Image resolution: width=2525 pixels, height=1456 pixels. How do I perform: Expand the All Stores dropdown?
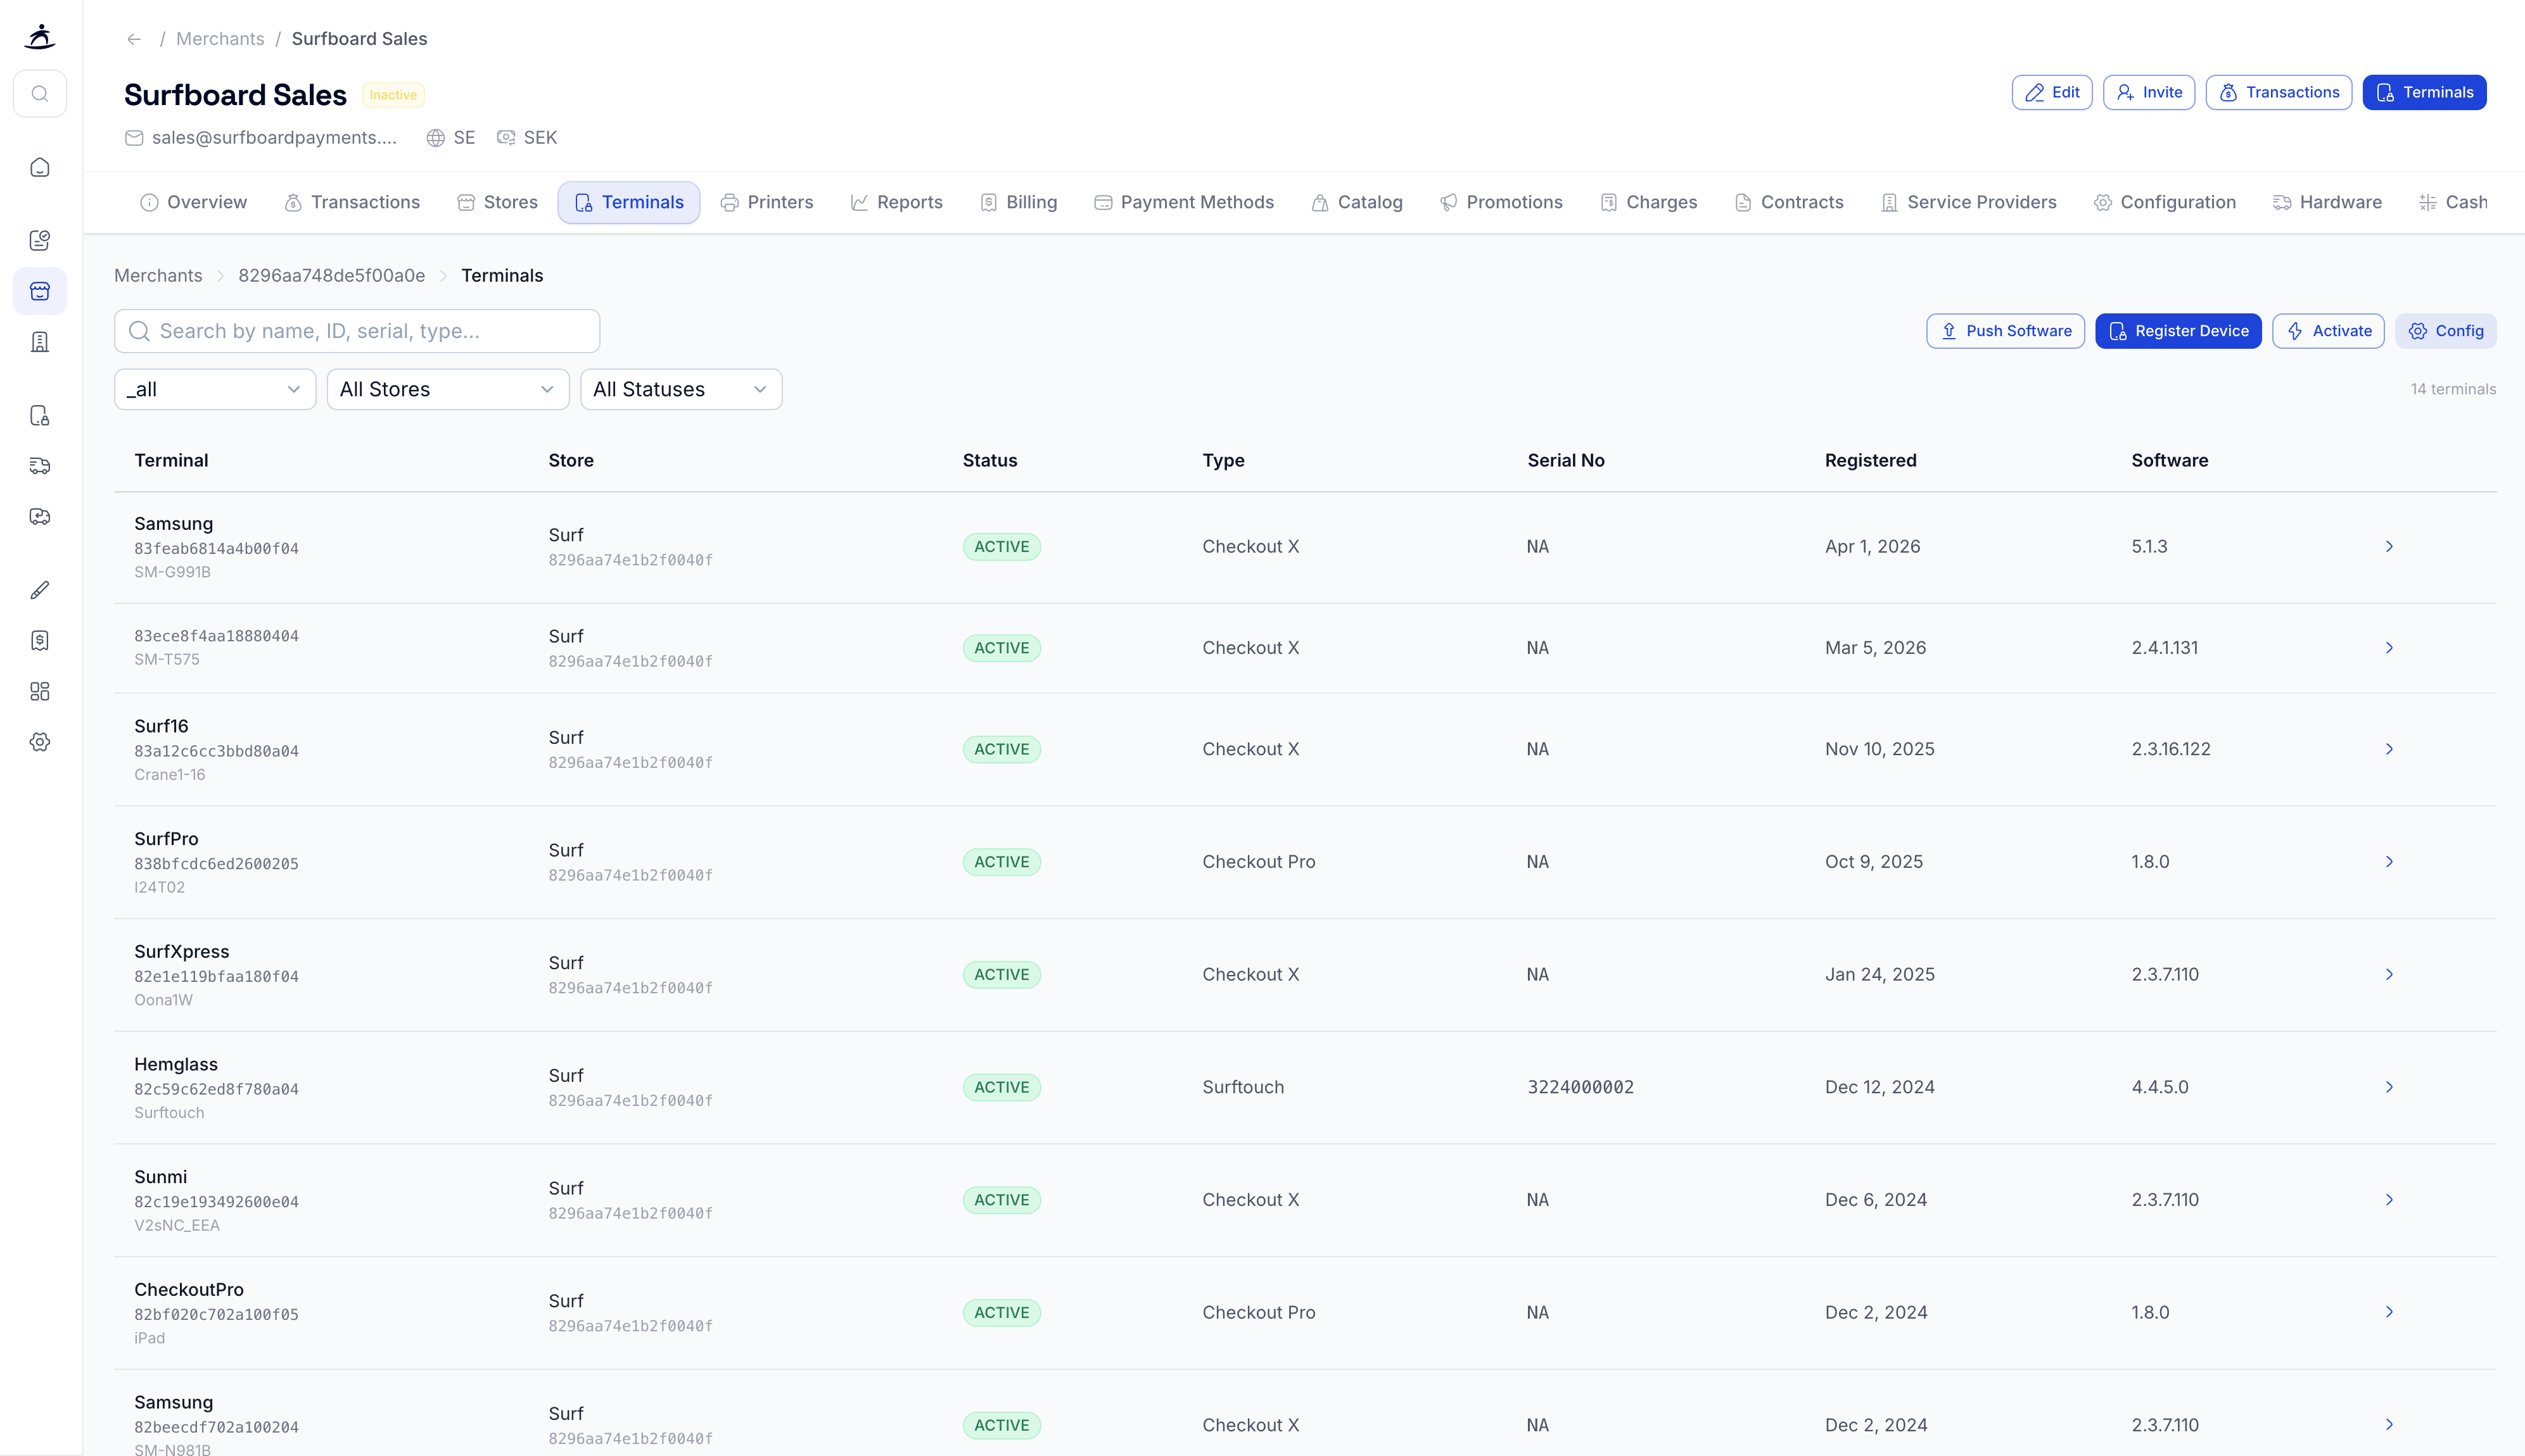[447, 389]
